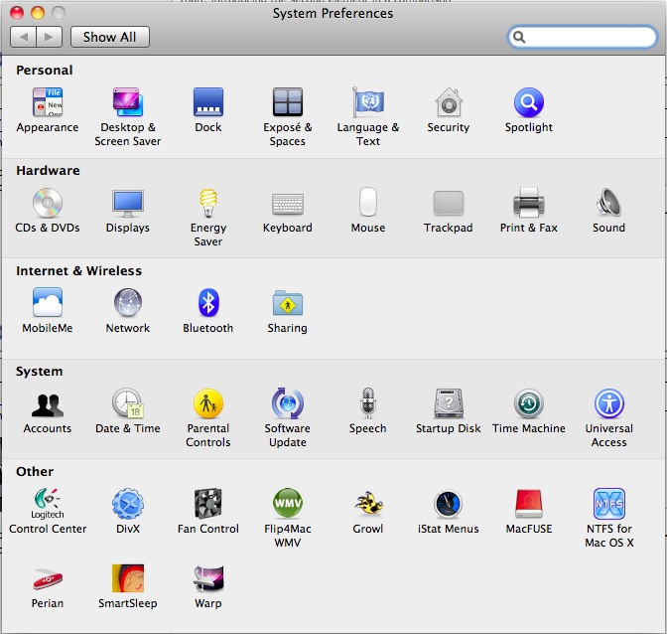The height and width of the screenshot is (634, 667).
Task: Click the forward arrow navigation button
Action: pyautogui.click(x=50, y=37)
